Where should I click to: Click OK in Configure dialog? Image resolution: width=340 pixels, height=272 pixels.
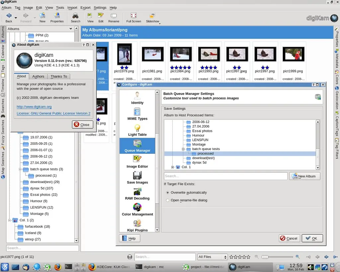click(312, 238)
